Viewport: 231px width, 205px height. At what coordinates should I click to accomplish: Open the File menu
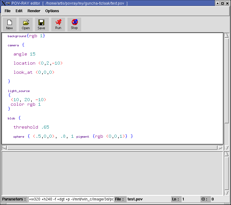coord(8,11)
